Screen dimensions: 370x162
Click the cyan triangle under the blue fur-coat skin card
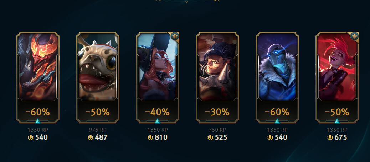tap(277, 121)
